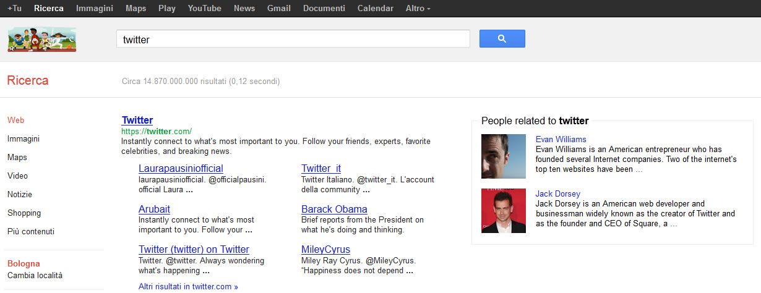Click the Google doodle logo
This screenshot has width=761, height=293.
pos(41,40)
